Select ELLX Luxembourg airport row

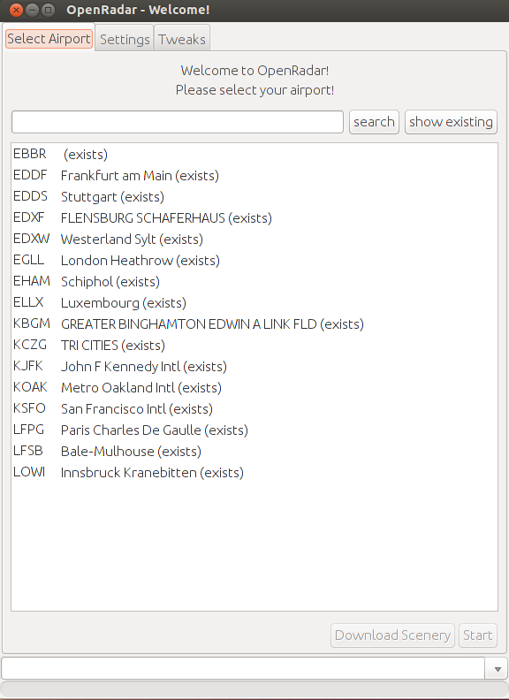[x=254, y=302]
